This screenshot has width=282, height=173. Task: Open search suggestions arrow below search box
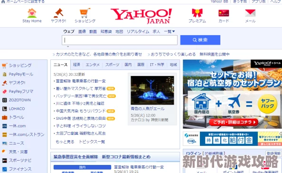pos(68,47)
